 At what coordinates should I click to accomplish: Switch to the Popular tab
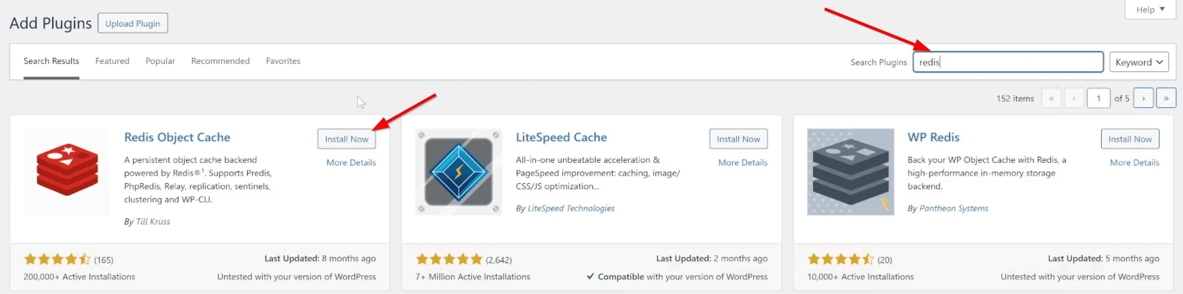160,61
